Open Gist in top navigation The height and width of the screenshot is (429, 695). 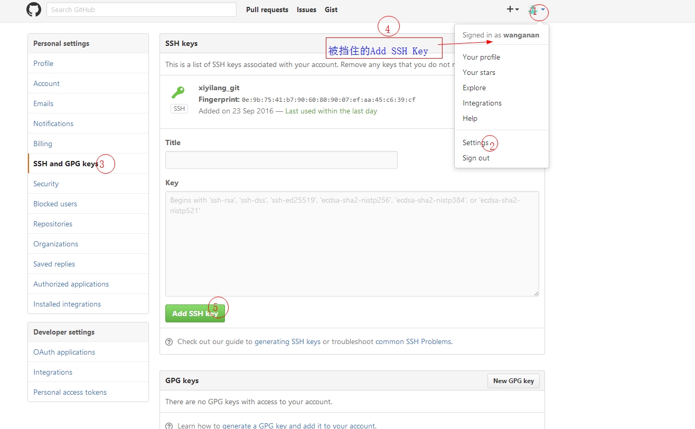(331, 9)
